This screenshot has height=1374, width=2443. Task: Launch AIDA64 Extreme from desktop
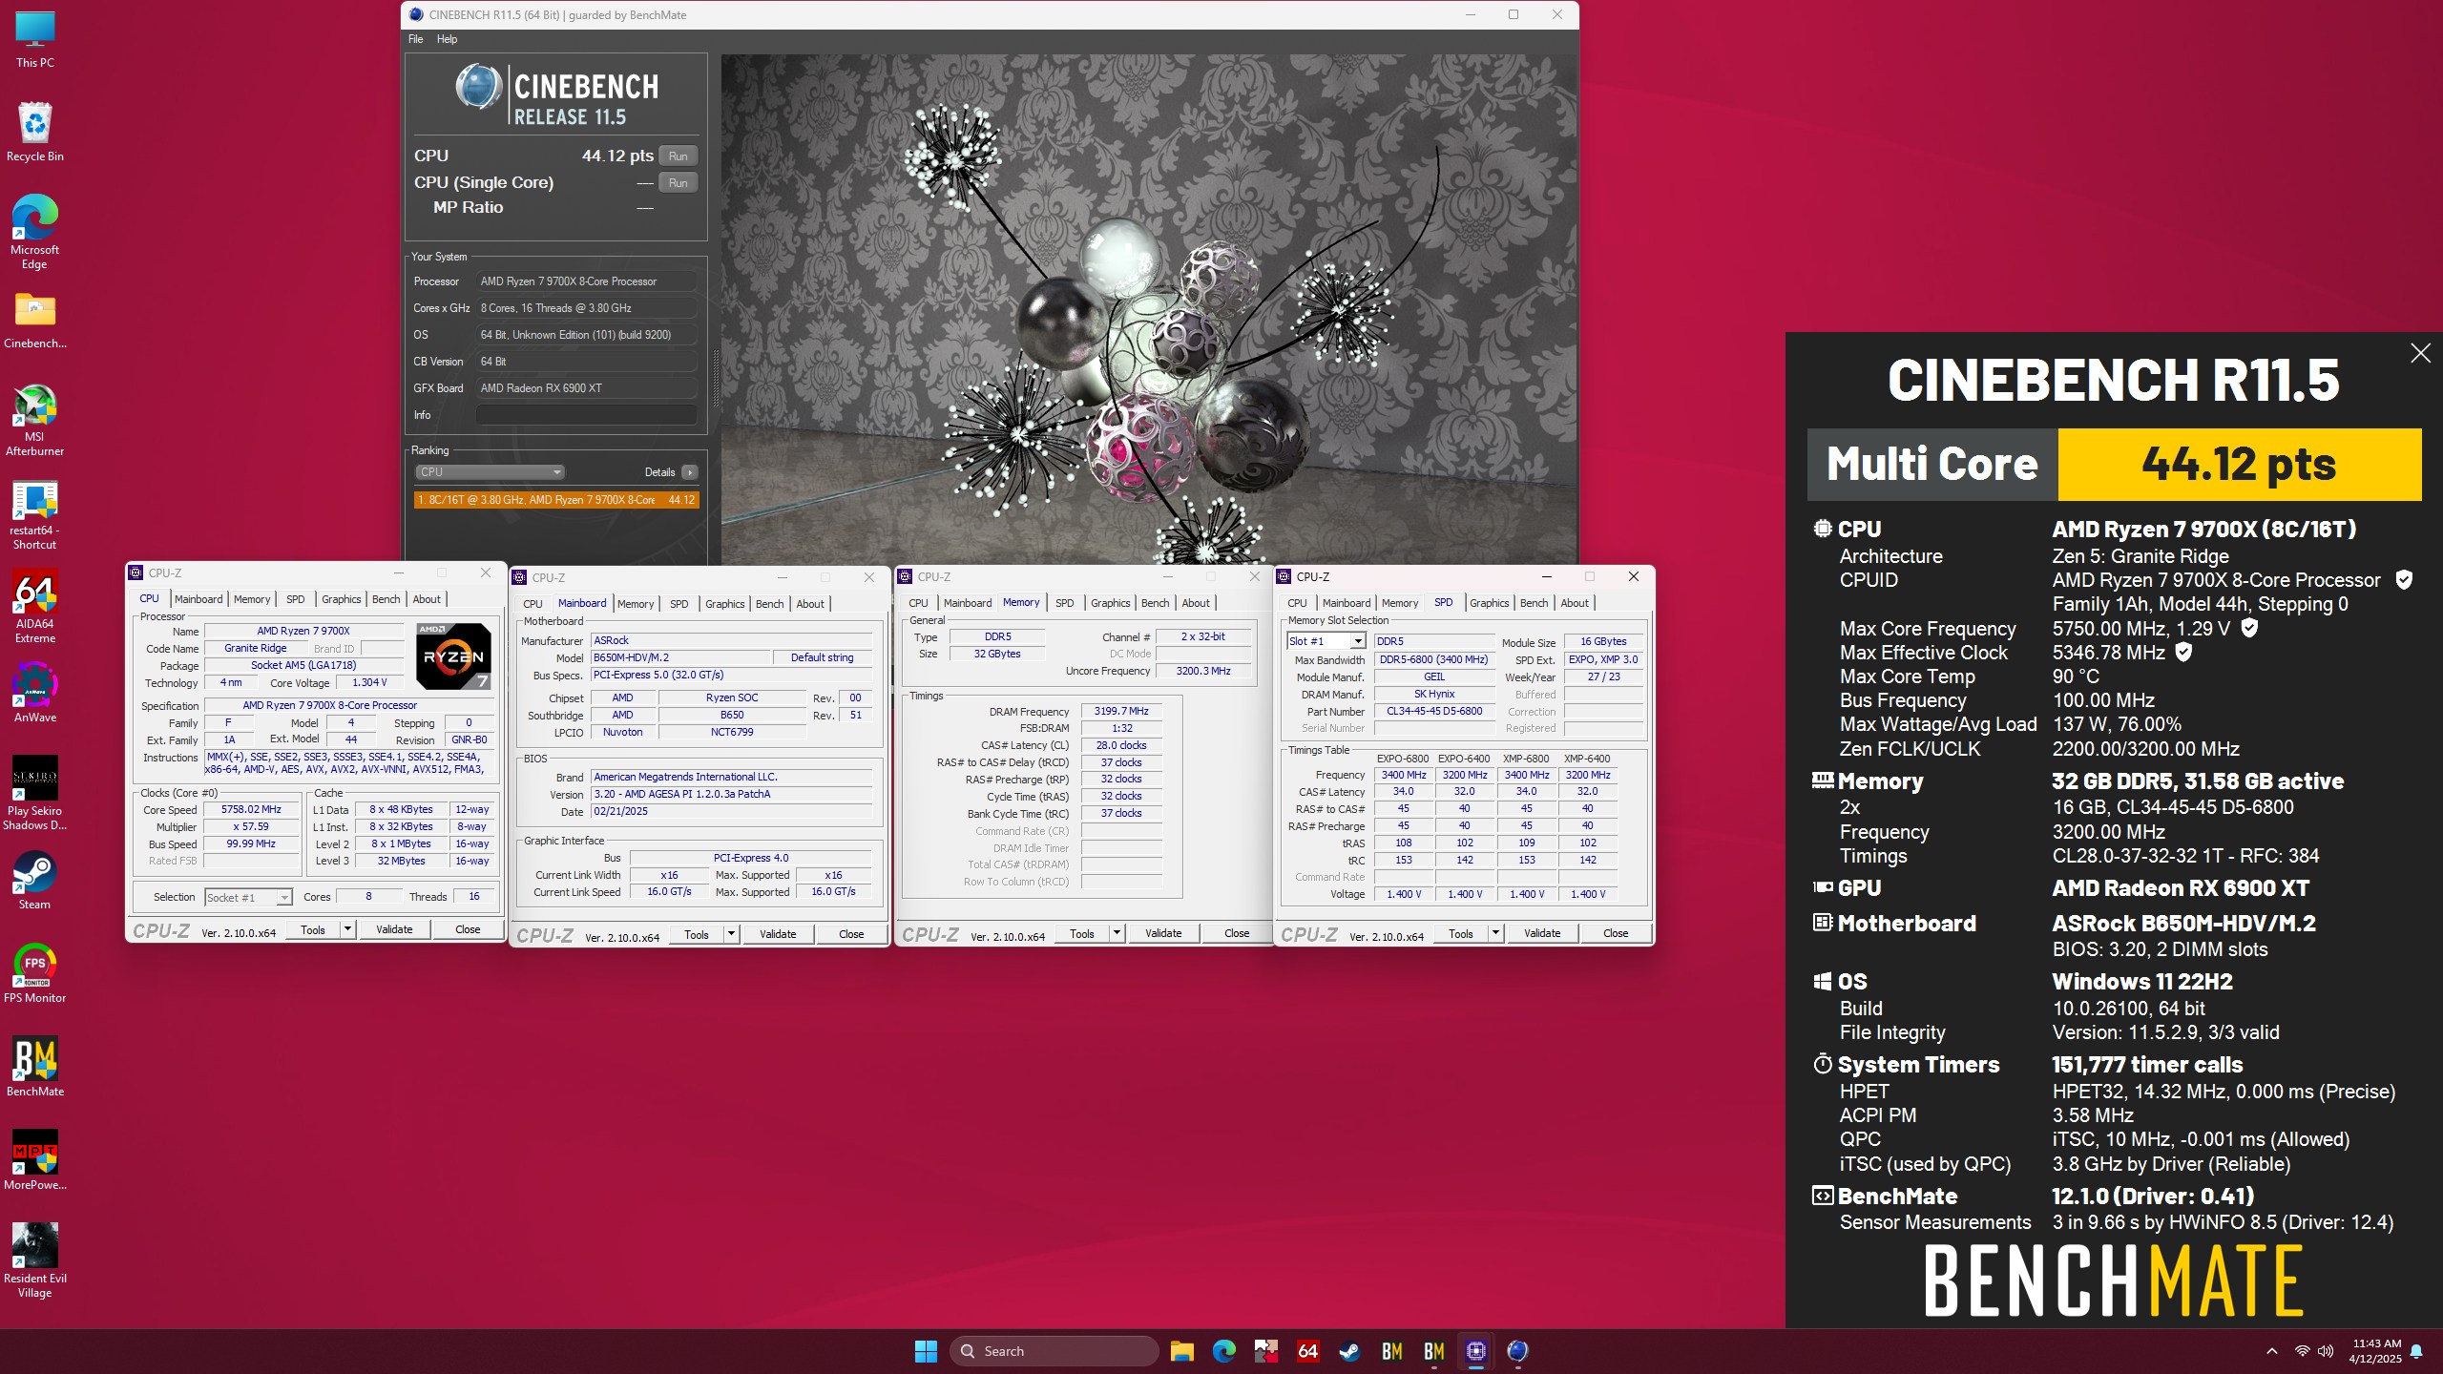[35, 607]
